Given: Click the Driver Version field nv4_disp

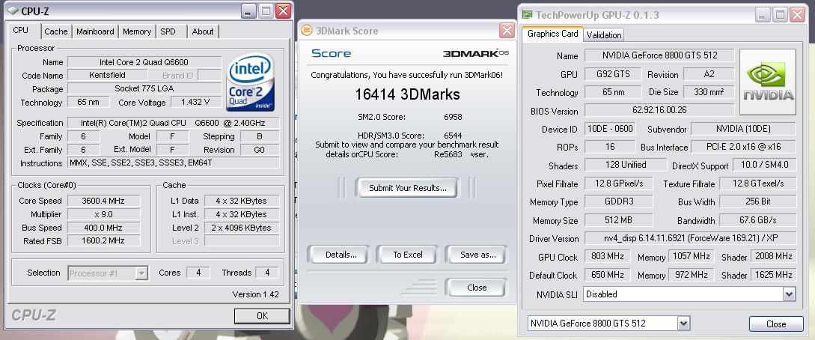Looking at the screenshot, I should [690, 239].
